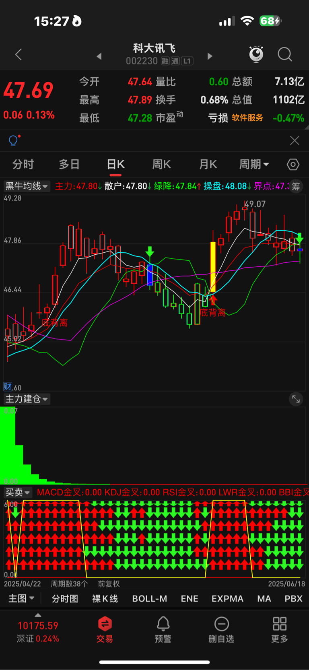Switch to 分时 tab
Image resolution: width=309 pixels, height=670 pixels.
pyautogui.click(x=23, y=164)
